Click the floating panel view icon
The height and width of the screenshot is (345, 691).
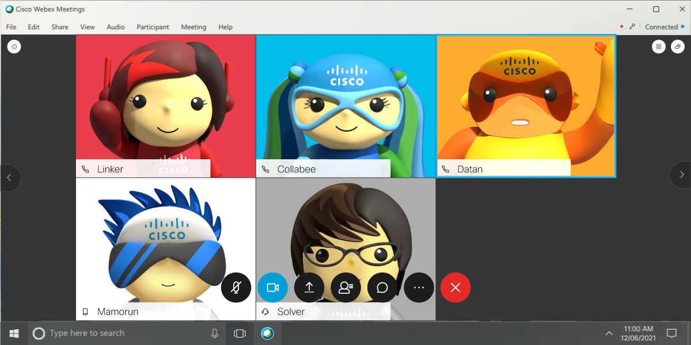(677, 47)
